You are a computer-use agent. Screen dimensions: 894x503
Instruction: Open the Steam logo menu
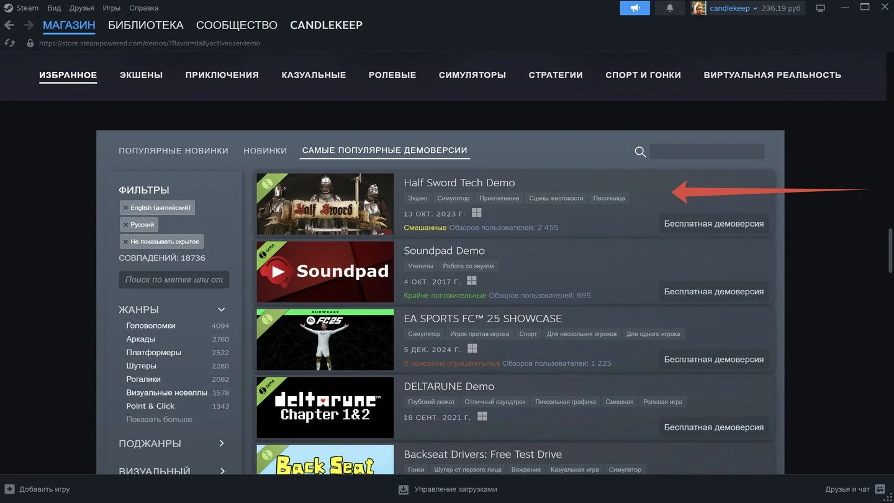8,8
